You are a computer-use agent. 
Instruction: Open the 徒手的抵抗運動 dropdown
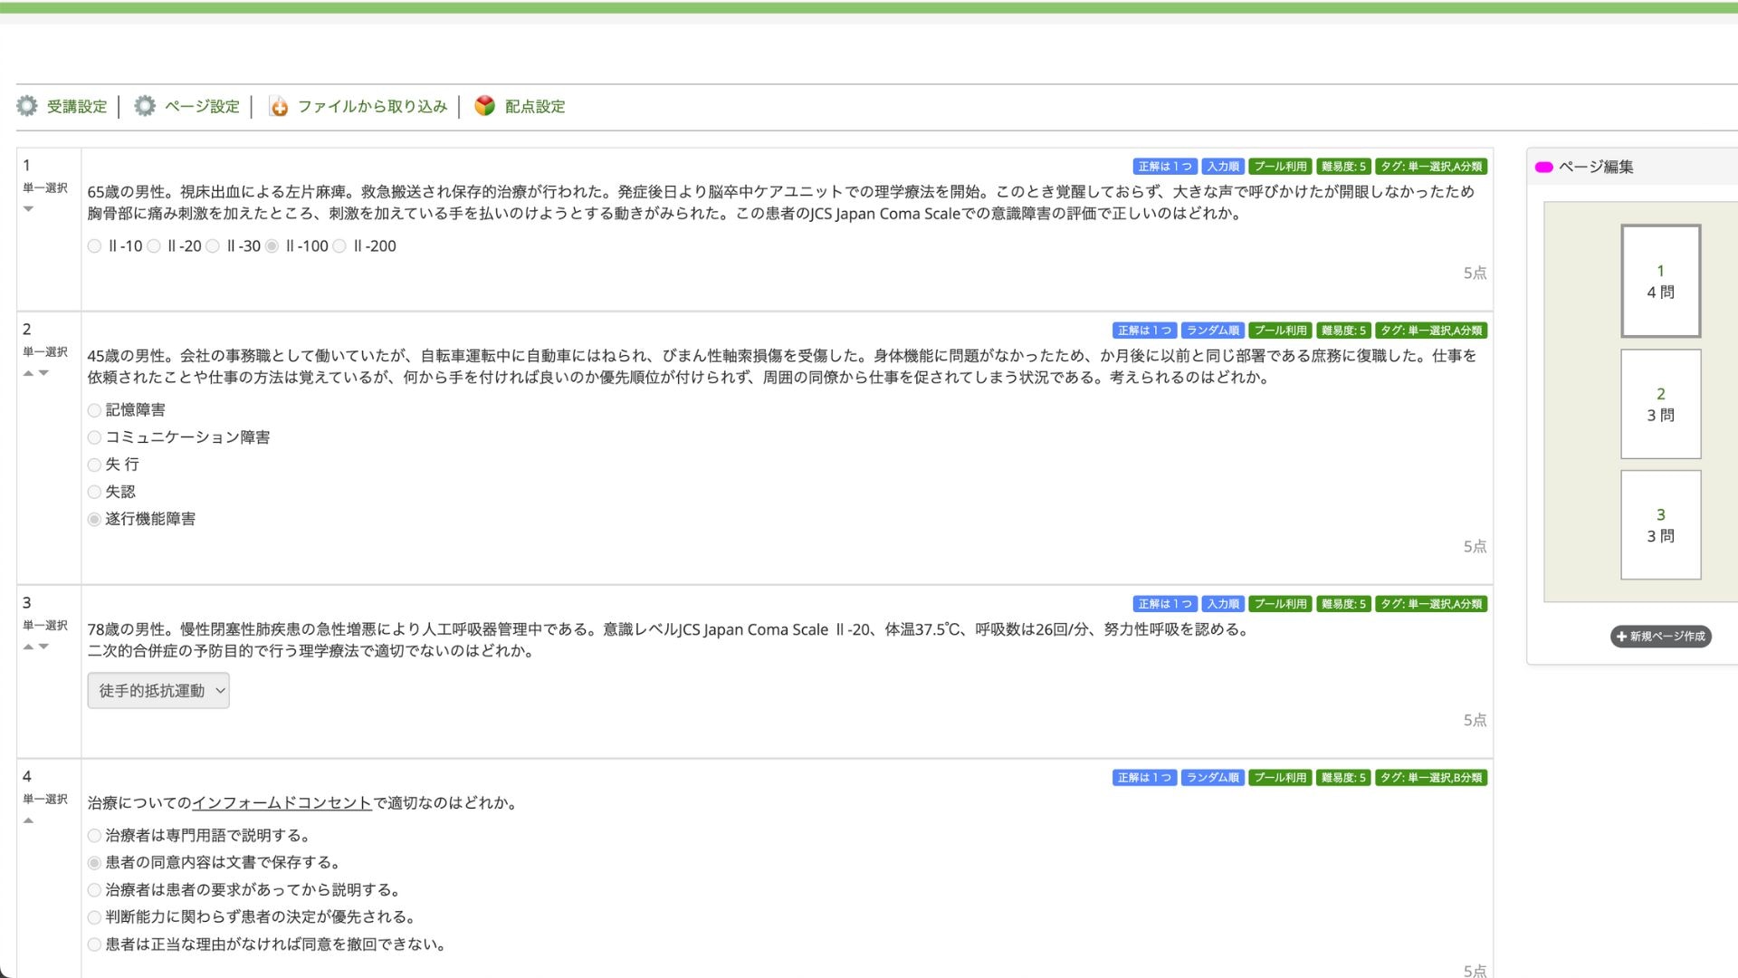click(x=158, y=691)
